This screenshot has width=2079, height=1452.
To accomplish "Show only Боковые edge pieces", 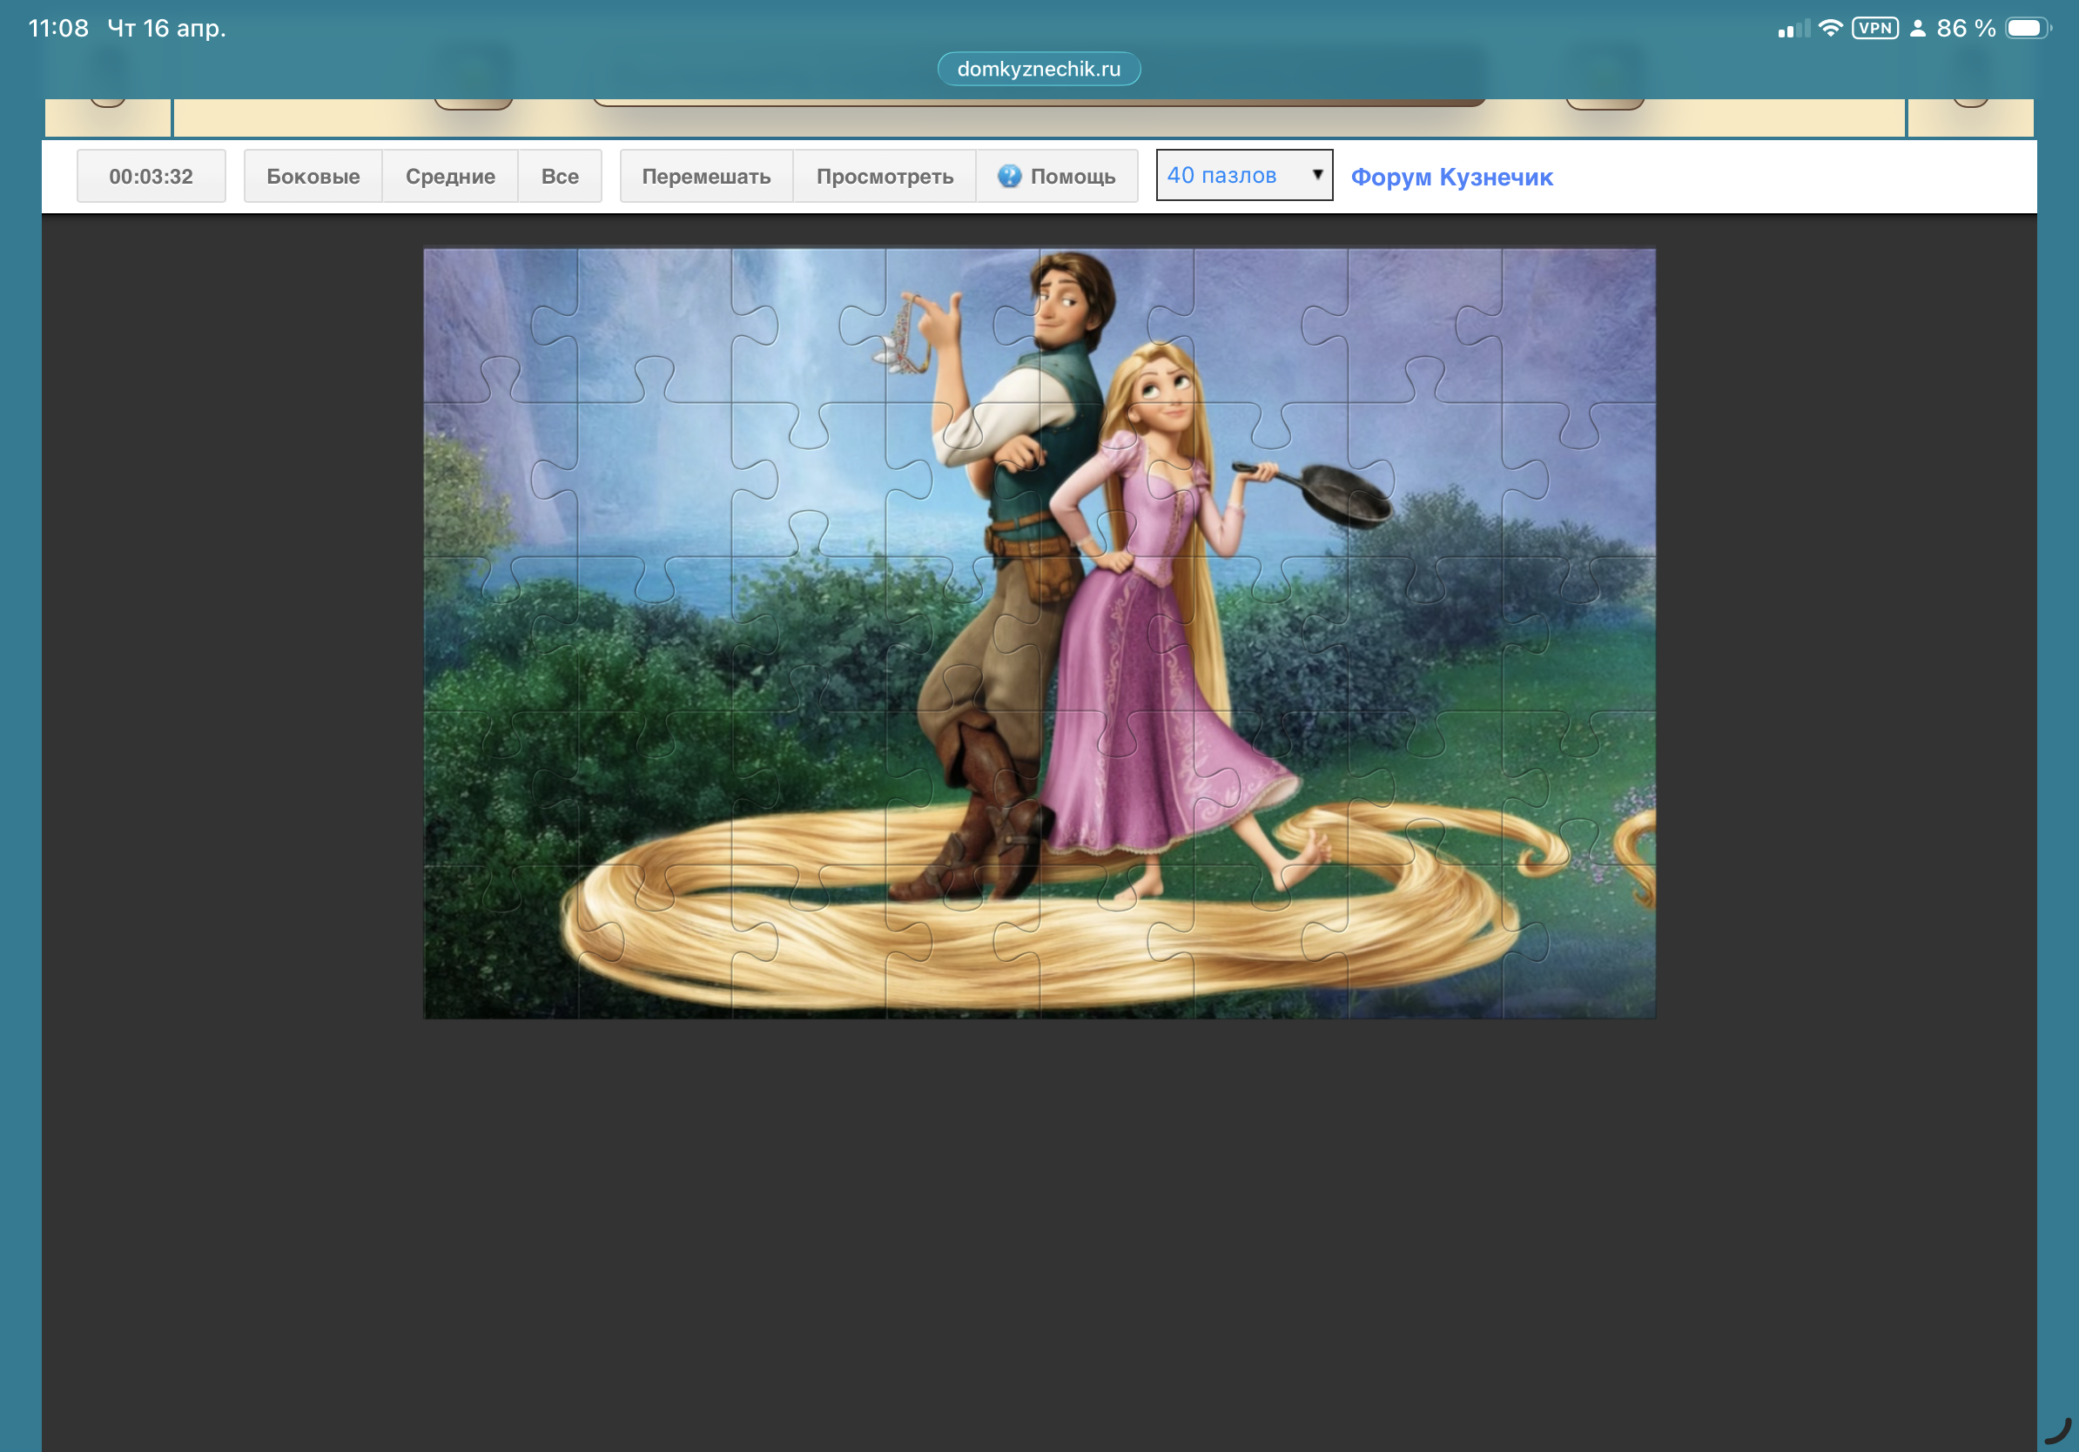I will pyautogui.click(x=313, y=176).
